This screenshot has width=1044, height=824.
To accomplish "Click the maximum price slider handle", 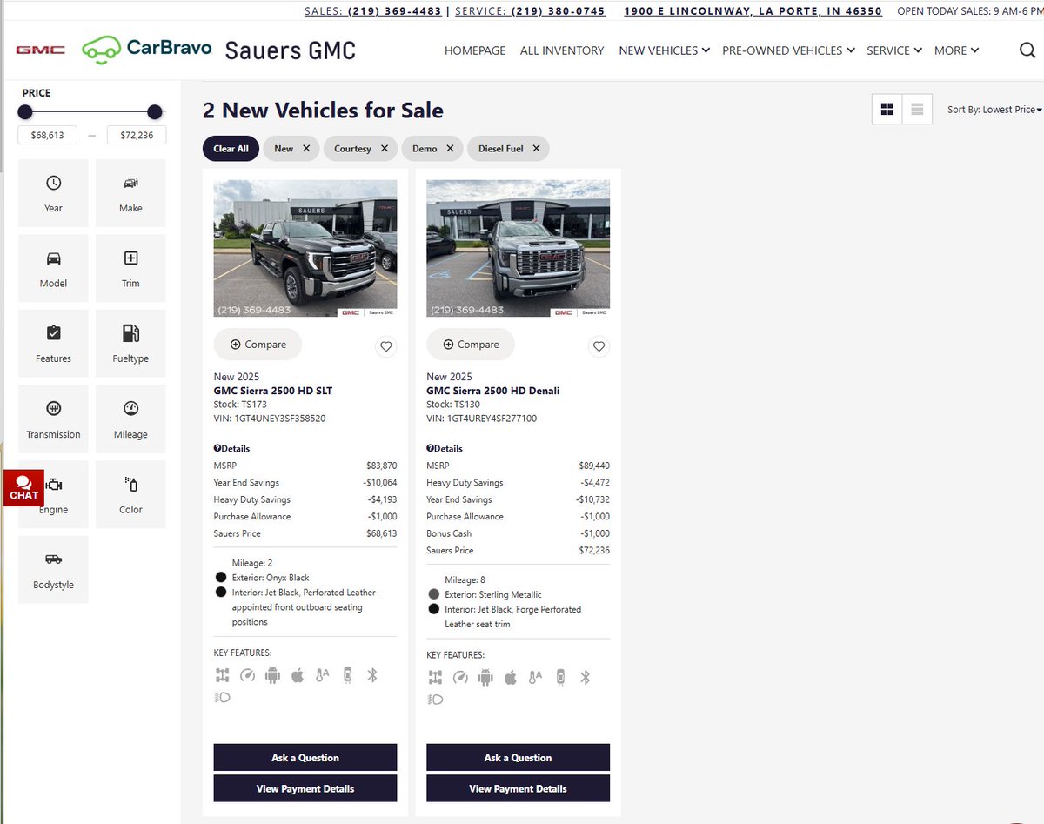I will tap(155, 111).
